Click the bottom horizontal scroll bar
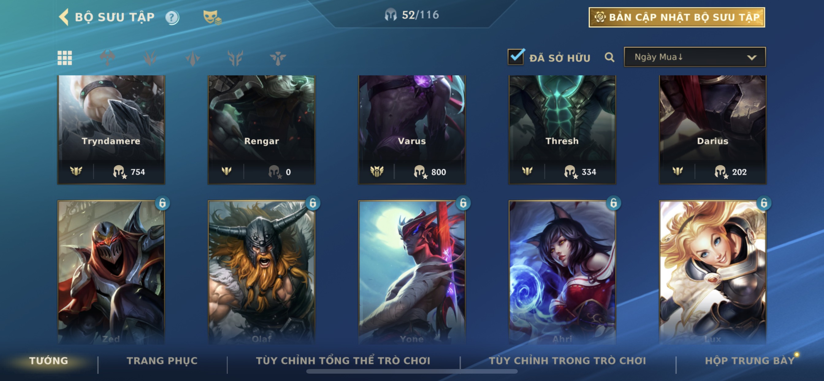 [x=412, y=371]
